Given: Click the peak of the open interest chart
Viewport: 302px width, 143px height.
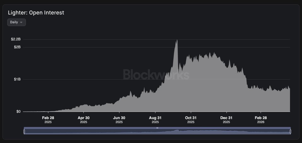Looking at the screenshot, I should pos(177,40).
